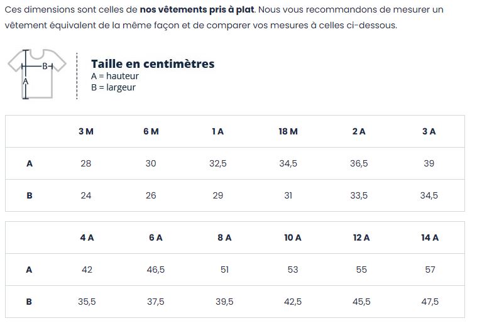The width and height of the screenshot is (482, 333).
Task: Click the 18 M size header
Action: pos(288,131)
